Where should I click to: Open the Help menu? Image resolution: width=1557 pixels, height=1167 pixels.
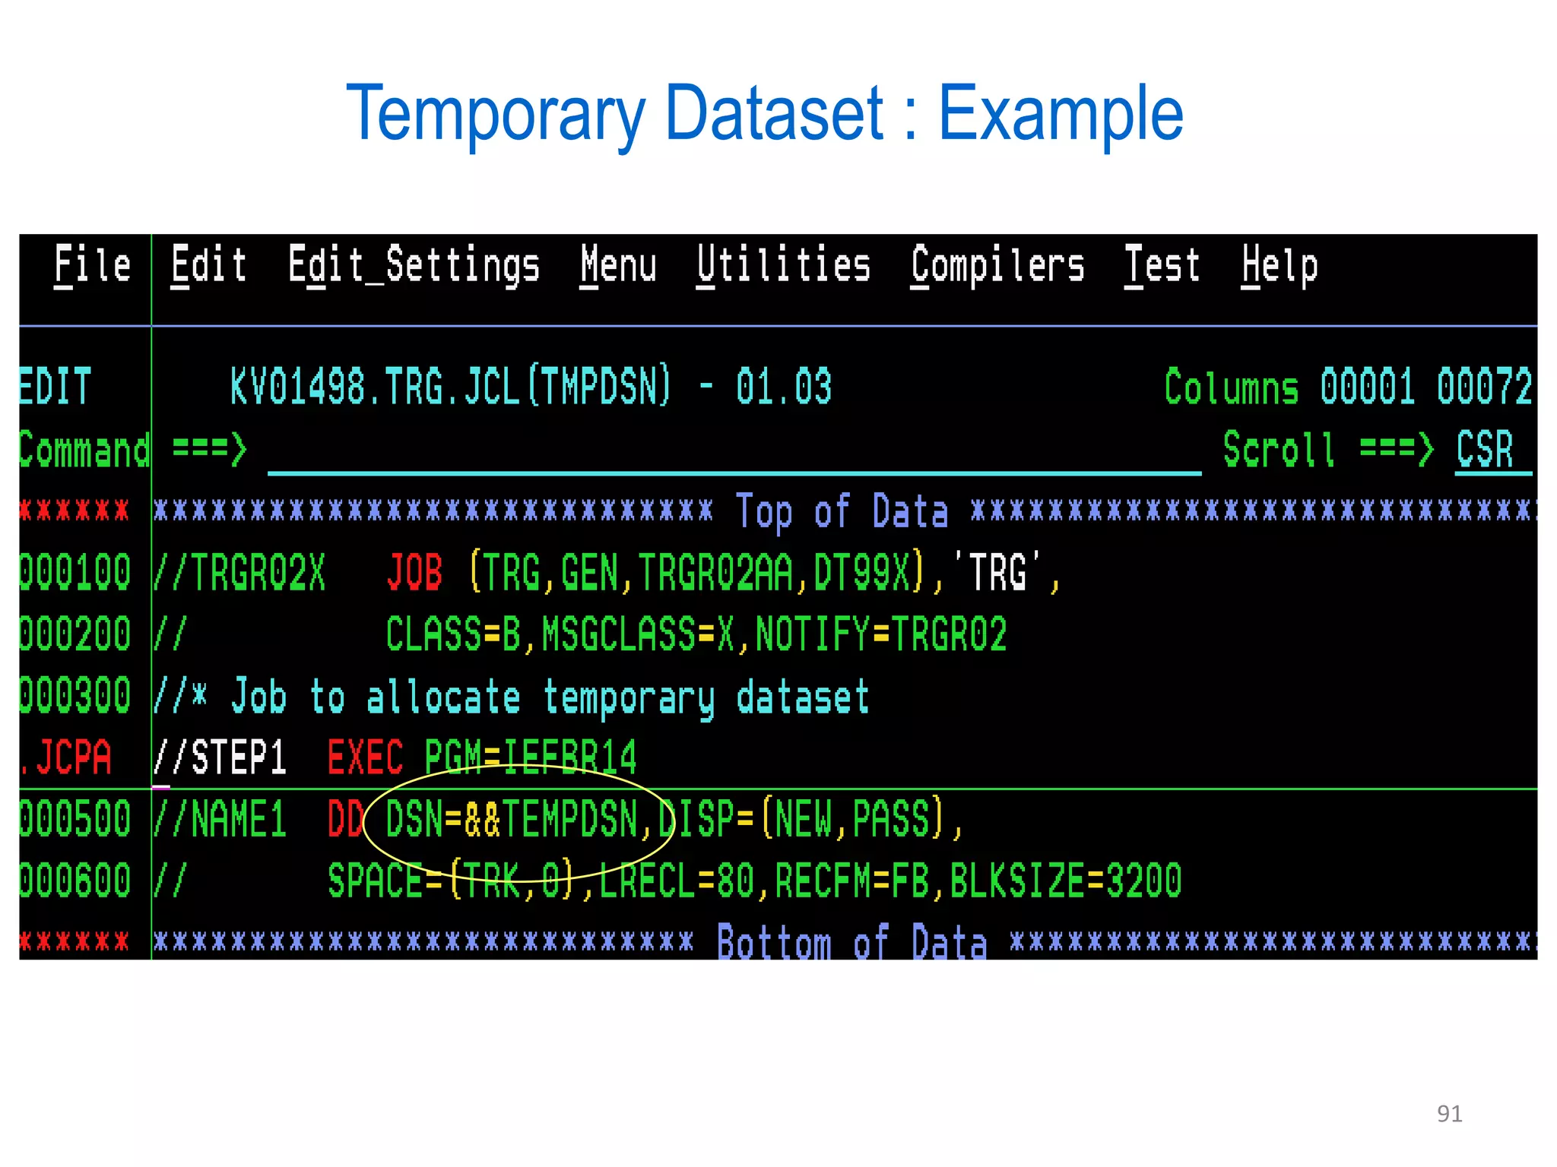[1280, 267]
